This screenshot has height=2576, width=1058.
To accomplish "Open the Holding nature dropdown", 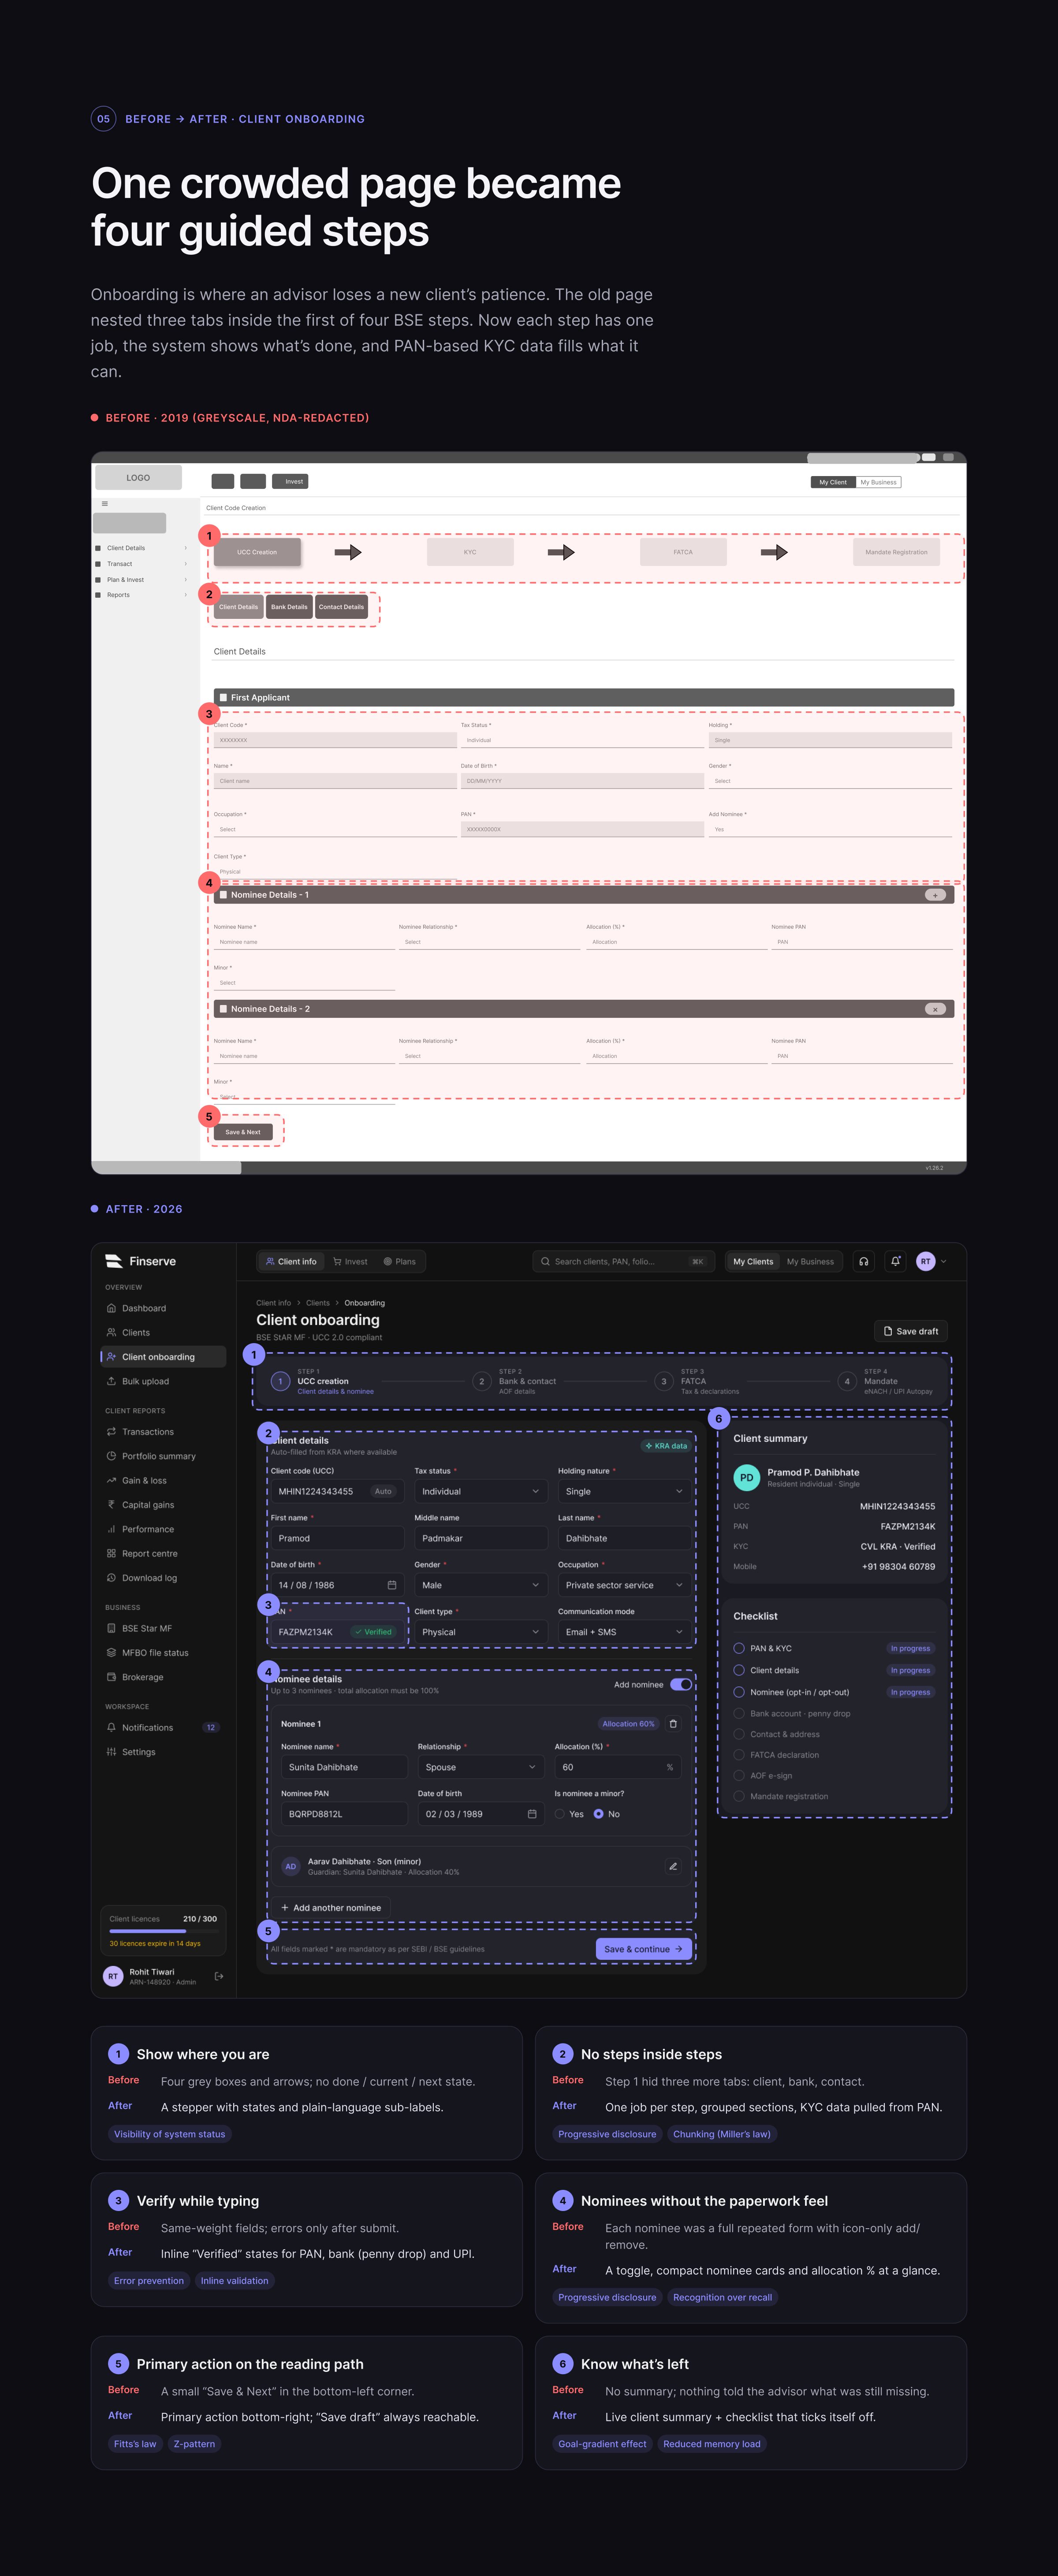I will coord(624,1491).
